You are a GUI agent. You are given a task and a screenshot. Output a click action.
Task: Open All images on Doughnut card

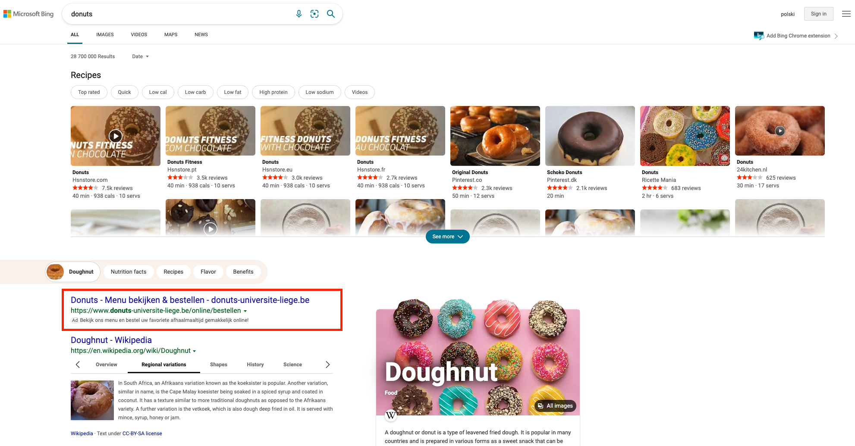pos(555,406)
